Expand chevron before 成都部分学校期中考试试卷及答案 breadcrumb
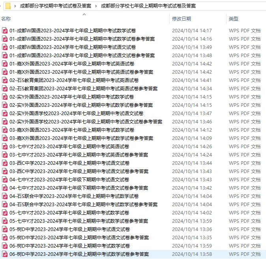 click(x=15, y=6)
